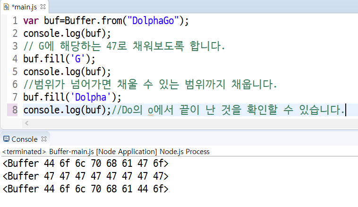The width and height of the screenshot is (358, 207).
Task: Click line number 2 in the gutter
Action: (15, 34)
